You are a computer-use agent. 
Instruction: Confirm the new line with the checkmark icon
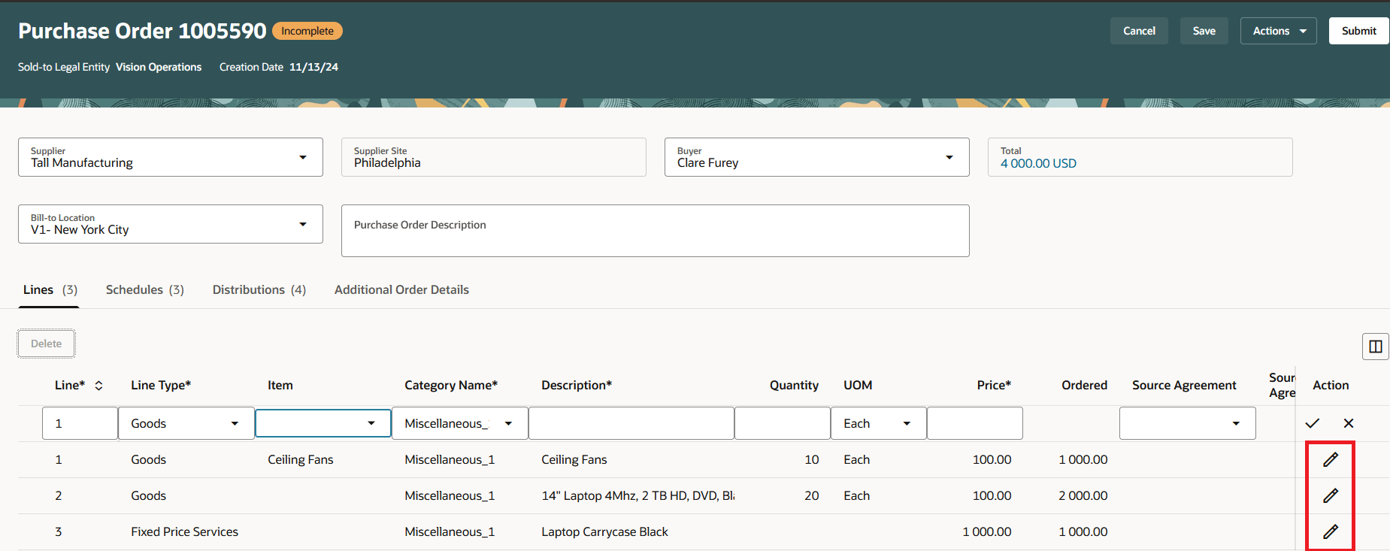(1313, 423)
